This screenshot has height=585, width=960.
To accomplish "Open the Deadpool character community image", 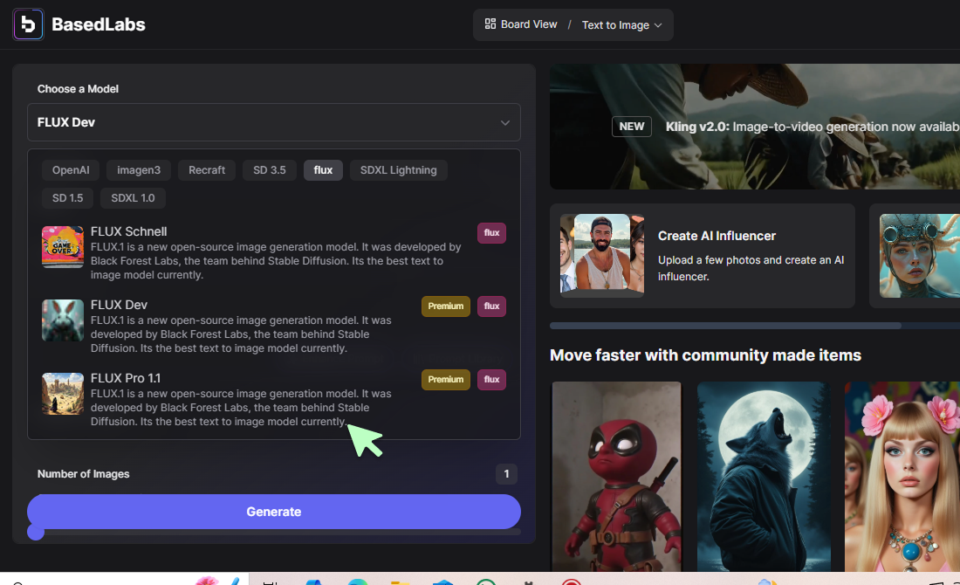I will pyautogui.click(x=616, y=477).
